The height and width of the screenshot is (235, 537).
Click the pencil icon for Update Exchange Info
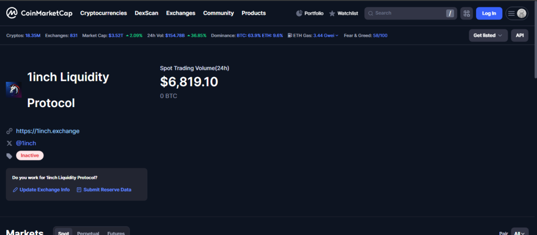click(15, 190)
